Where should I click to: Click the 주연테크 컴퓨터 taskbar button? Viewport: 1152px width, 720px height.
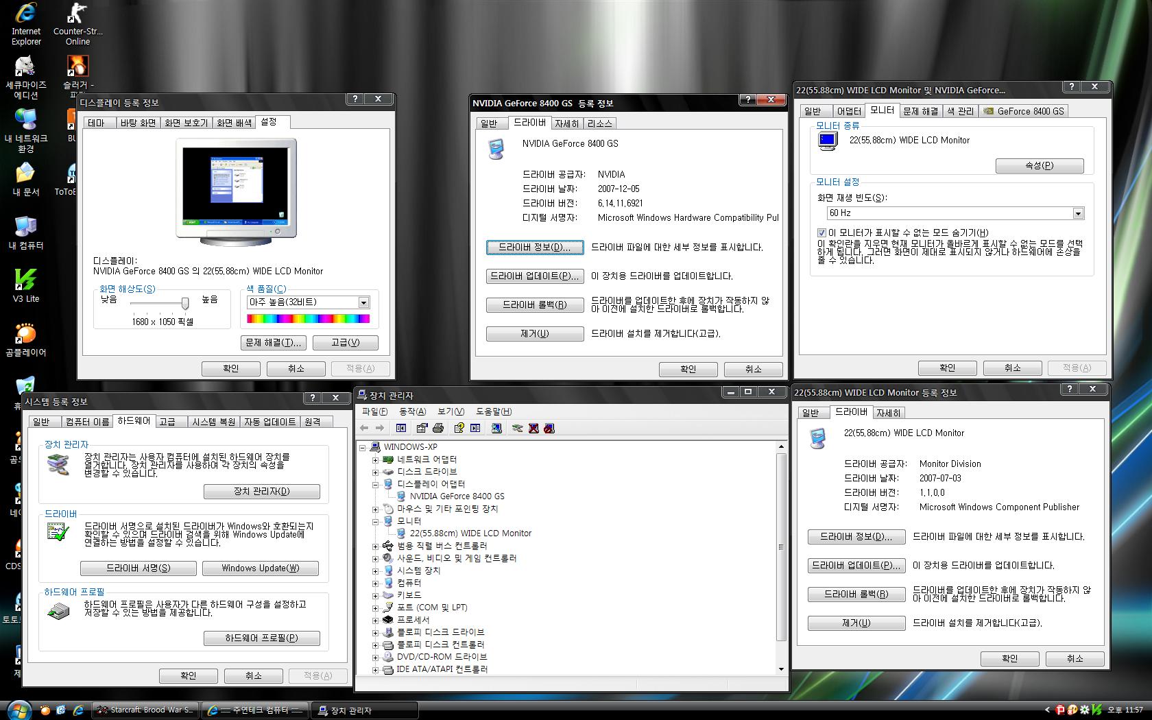[x=256, y=710]
